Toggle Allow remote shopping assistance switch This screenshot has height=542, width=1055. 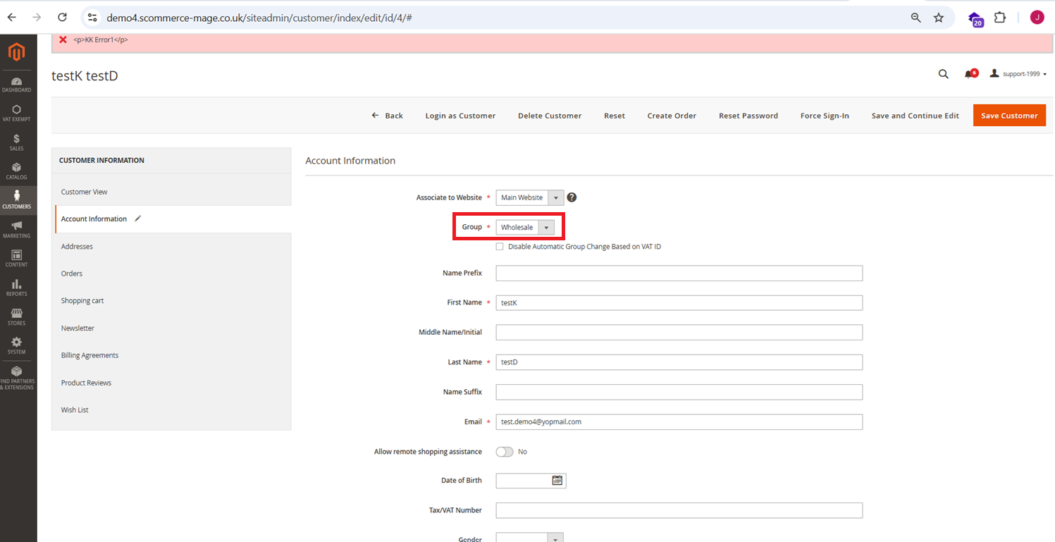pos(505,452)
